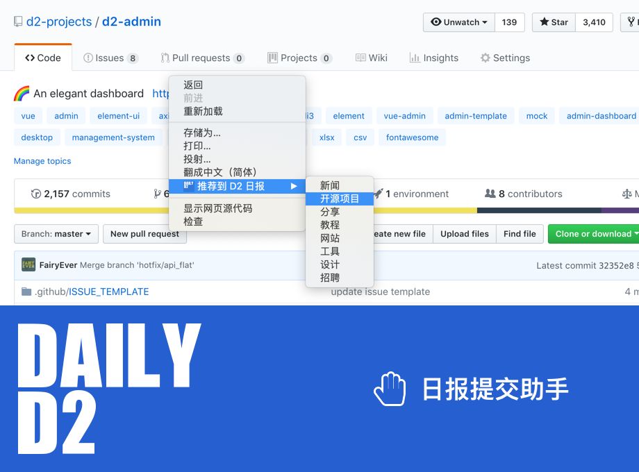Select the element topic tag
Screen dimensions: 639x472
[349, 116]
